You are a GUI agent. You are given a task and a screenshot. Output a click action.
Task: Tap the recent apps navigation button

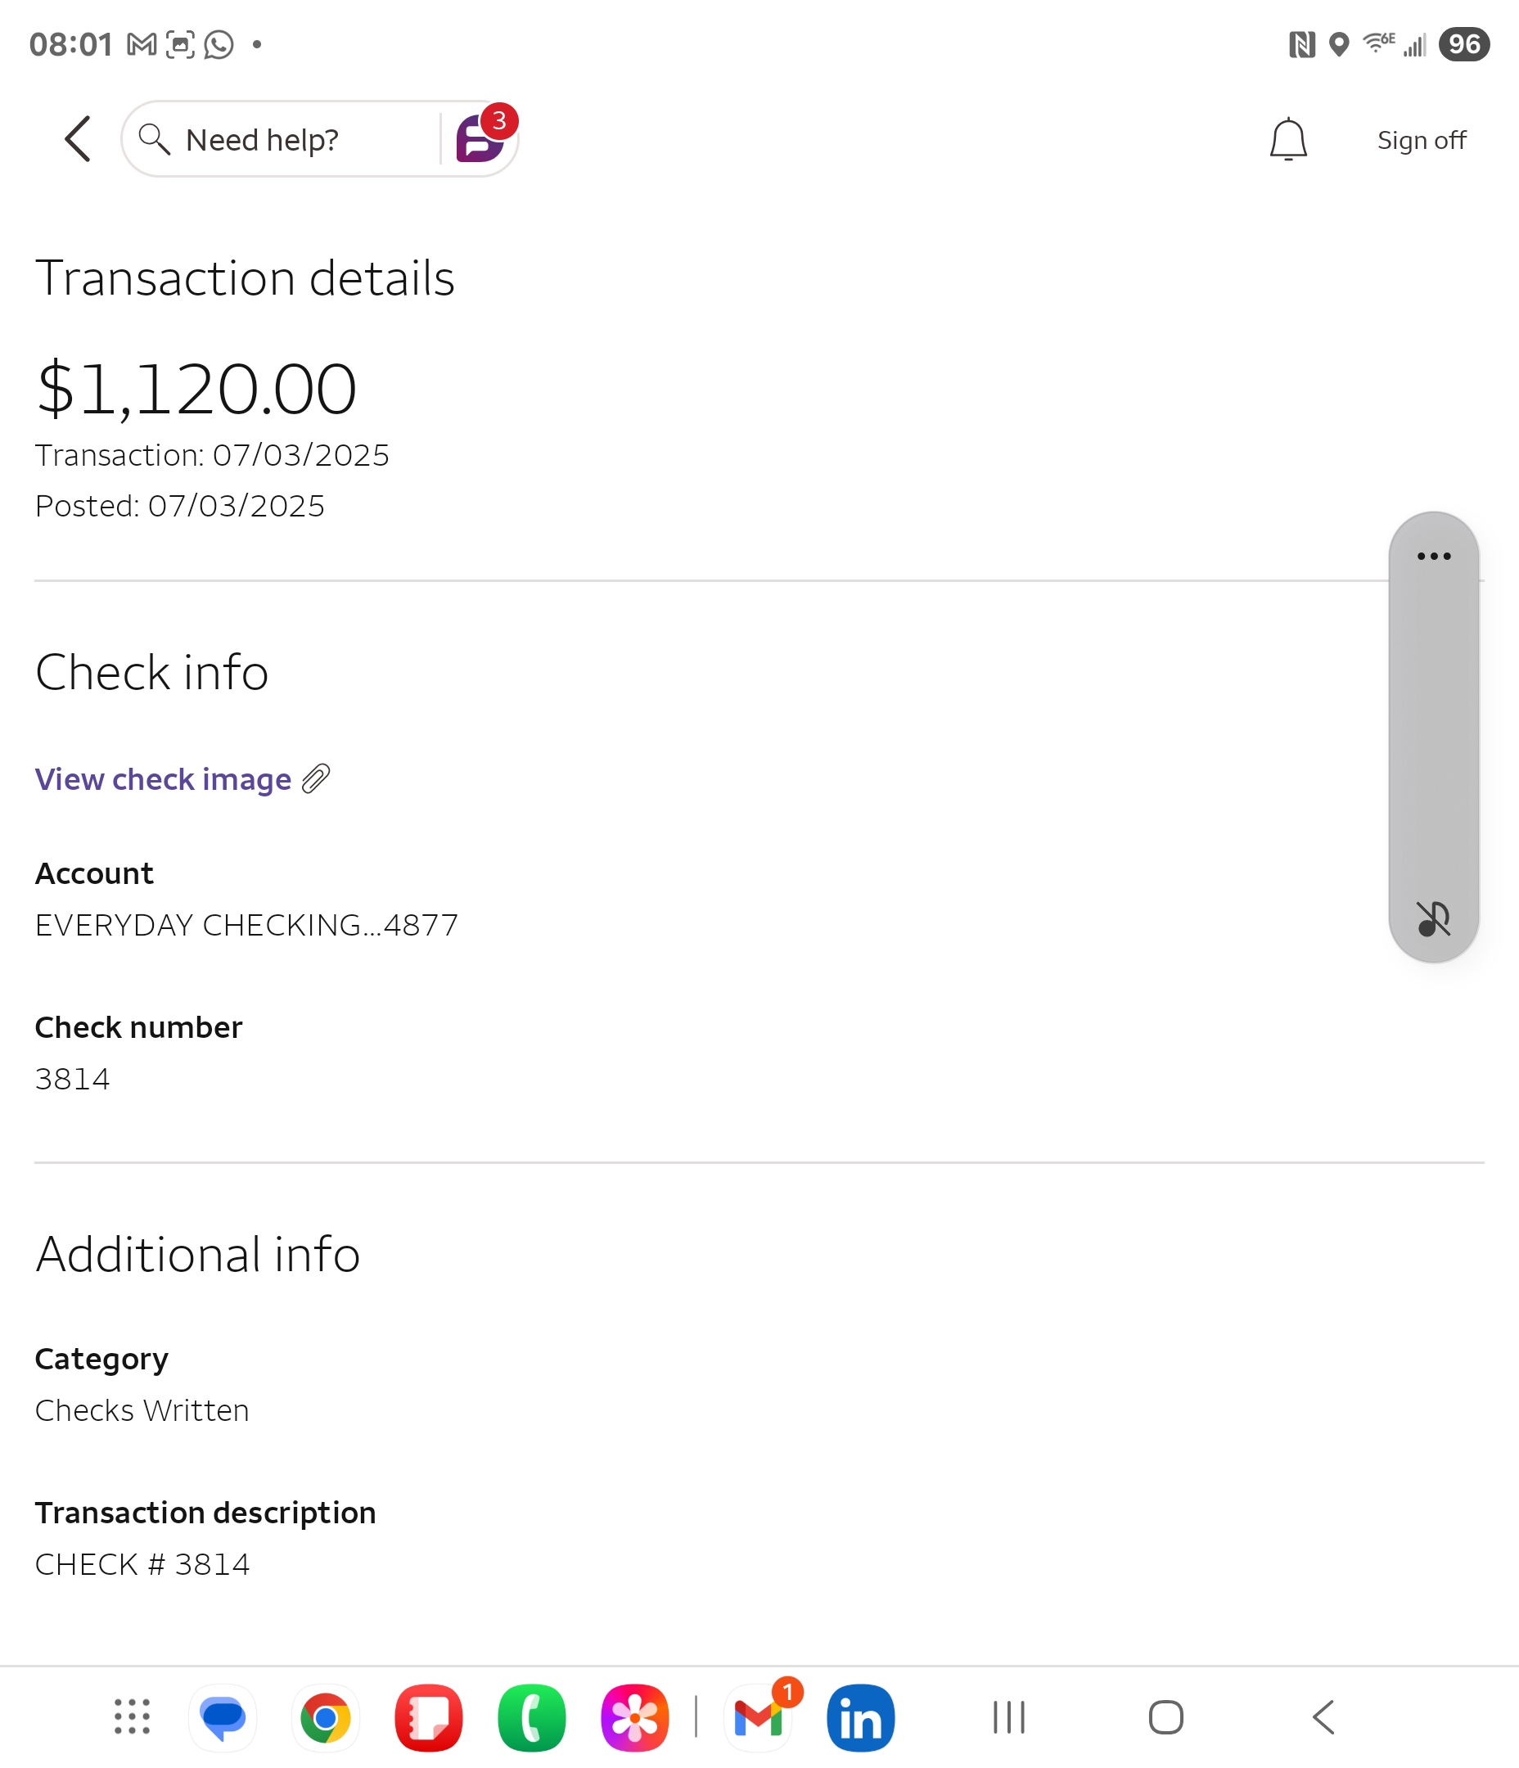[1008, 1716]
